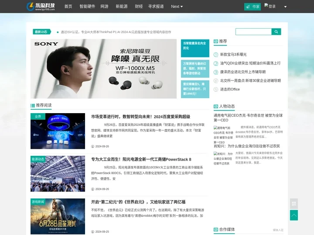Open 阳光电源 PowerStack 8 article title

click(x=141, y=159)
